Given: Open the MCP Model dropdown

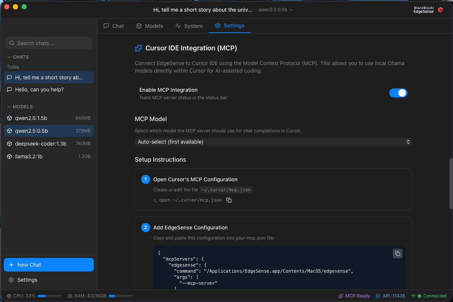Looking at the screenshot, I should 273,142.
